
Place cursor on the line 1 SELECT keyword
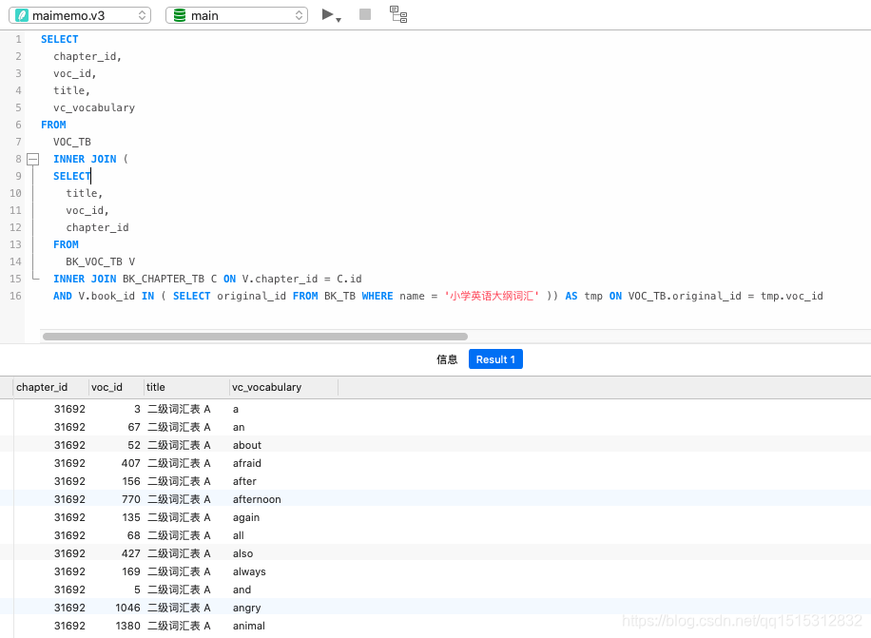coord(60,39)
